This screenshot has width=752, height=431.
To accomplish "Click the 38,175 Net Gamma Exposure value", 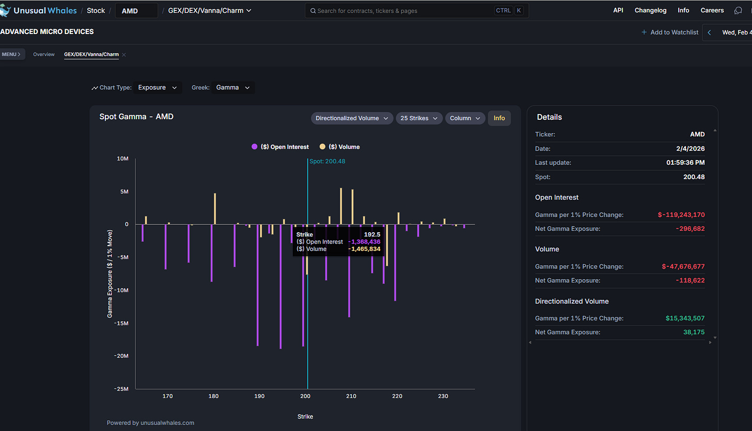I will point(694,332).
